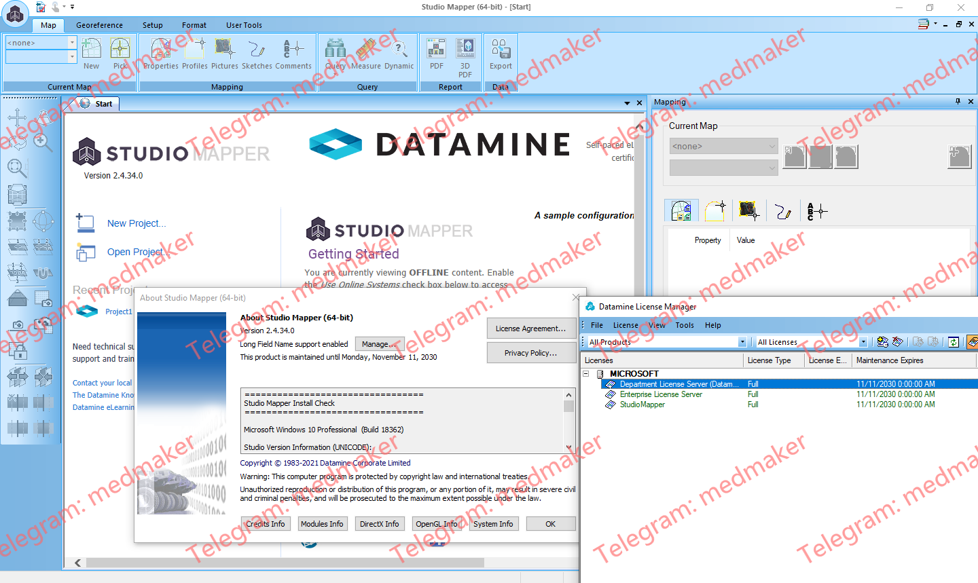The image size is (978, 583).
Task: Open the File menu in License Manager
Action: tap(597, 325)
